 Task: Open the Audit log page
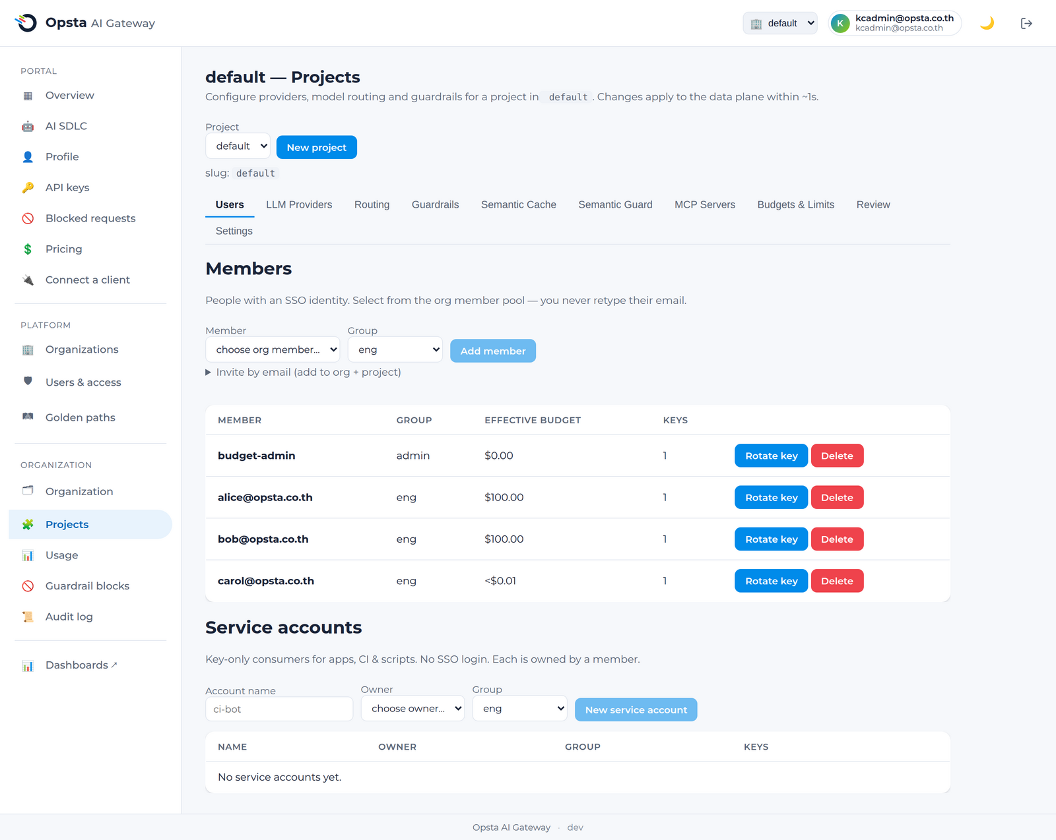click(90, 616)
